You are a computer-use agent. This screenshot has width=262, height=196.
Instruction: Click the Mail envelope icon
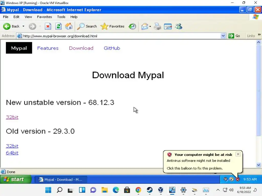click(x=145, y=26)
